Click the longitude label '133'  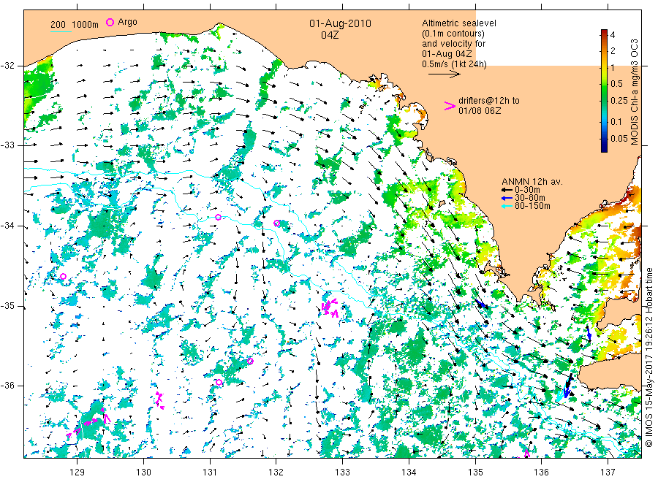click(x=342, y=473)
